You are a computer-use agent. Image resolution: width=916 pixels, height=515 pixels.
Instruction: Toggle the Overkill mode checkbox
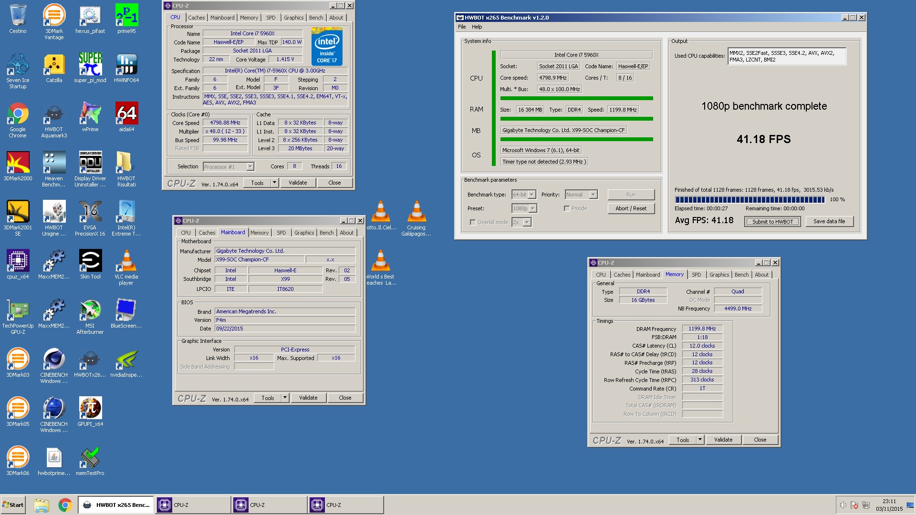pyautogui.click(x=473, y=222)
